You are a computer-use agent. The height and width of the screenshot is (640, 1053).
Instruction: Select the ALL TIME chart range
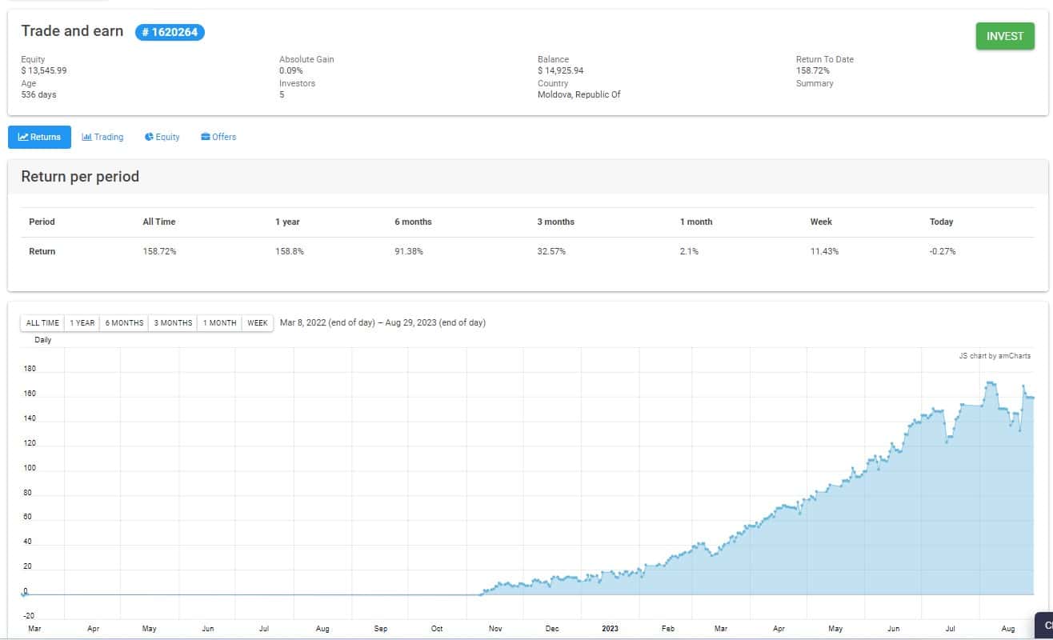42,323
